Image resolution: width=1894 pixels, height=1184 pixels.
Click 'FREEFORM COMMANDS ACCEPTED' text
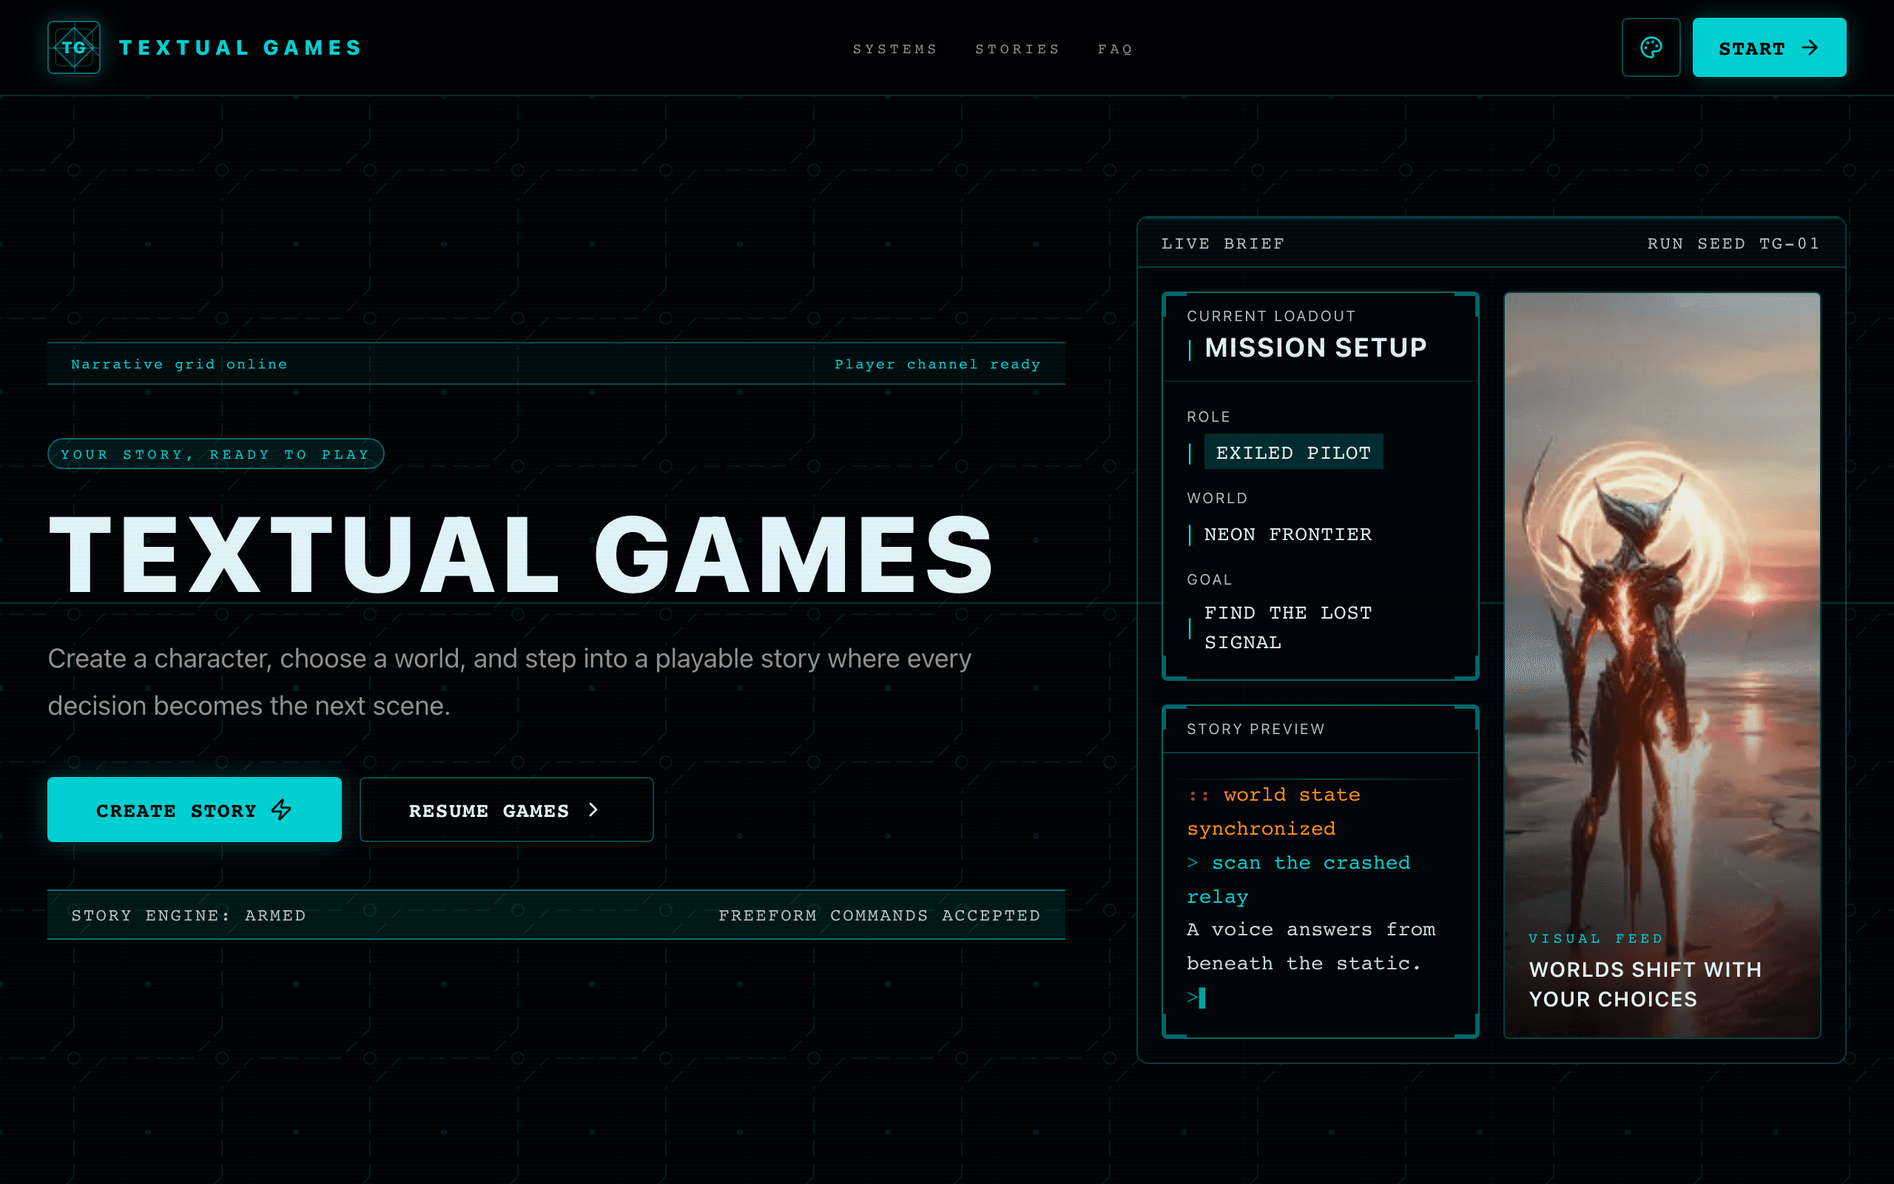click(x=880, y=915)
